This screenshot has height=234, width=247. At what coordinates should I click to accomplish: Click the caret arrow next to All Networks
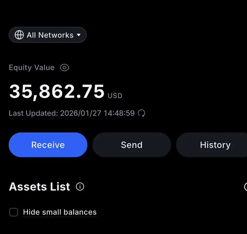(x=79, y=35)
